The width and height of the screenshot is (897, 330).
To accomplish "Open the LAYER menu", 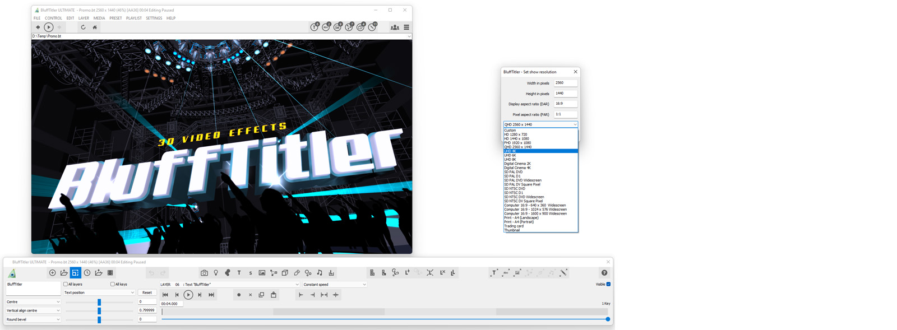I will point(84,18).
